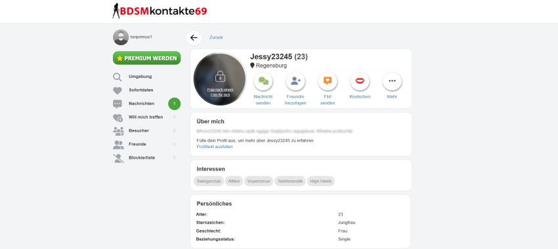The width and height of the screenshot is (558, 249).
Task: Click the Besucher people icon
Action: tap(118, 131)
